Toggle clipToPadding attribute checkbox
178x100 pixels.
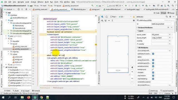pos(153,79)
